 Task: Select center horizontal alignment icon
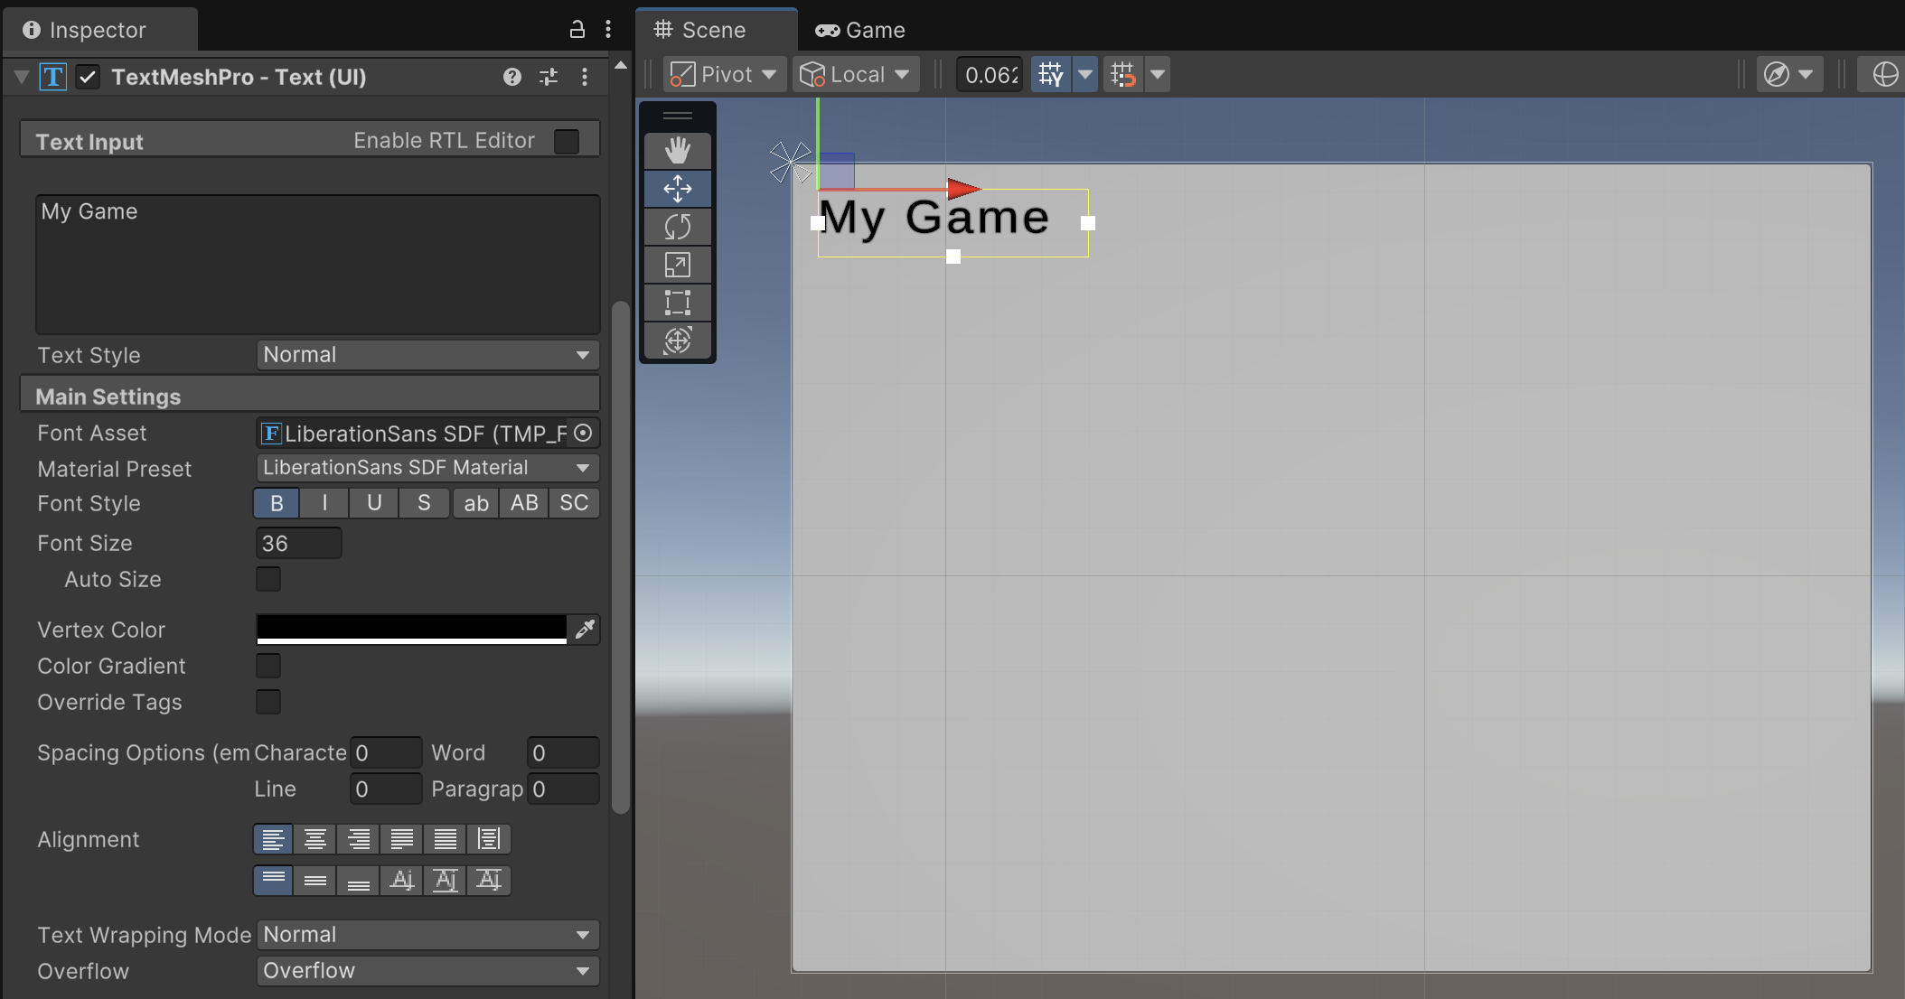click(314, 839)
